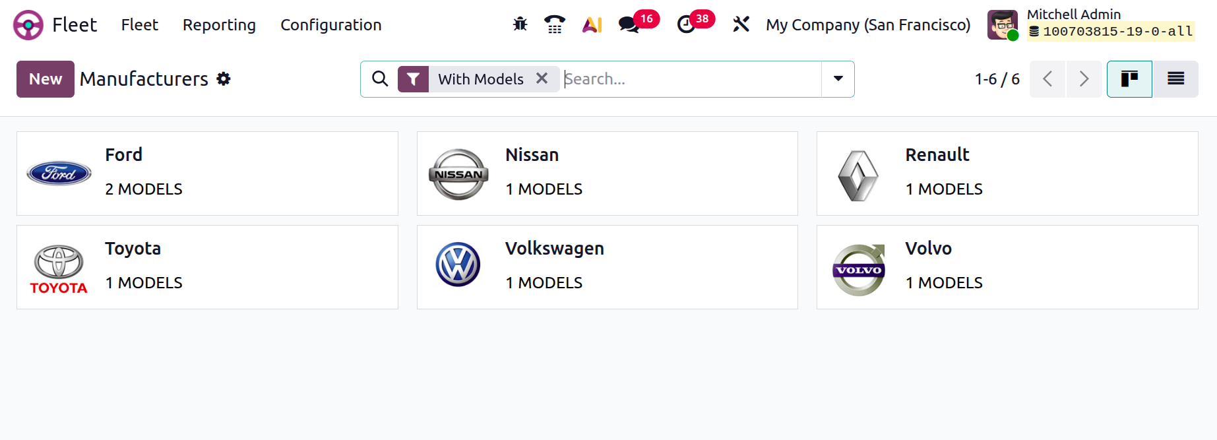Open the Configuration menu
The image size is (1217, 440).
(x=330, y=25)
